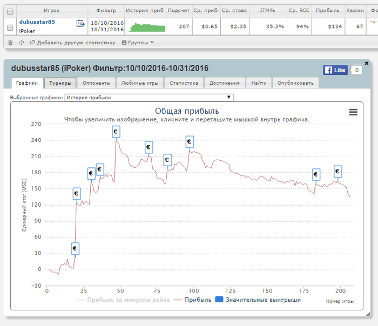Open the 'Оппоненты' tab
Screen dimensions: 378x326
(97, 83)
